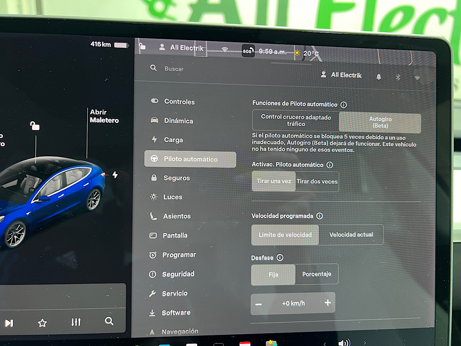461x346 pixels.
Task: Tap the steering wheel icon in sidebar
Action: 154,159
